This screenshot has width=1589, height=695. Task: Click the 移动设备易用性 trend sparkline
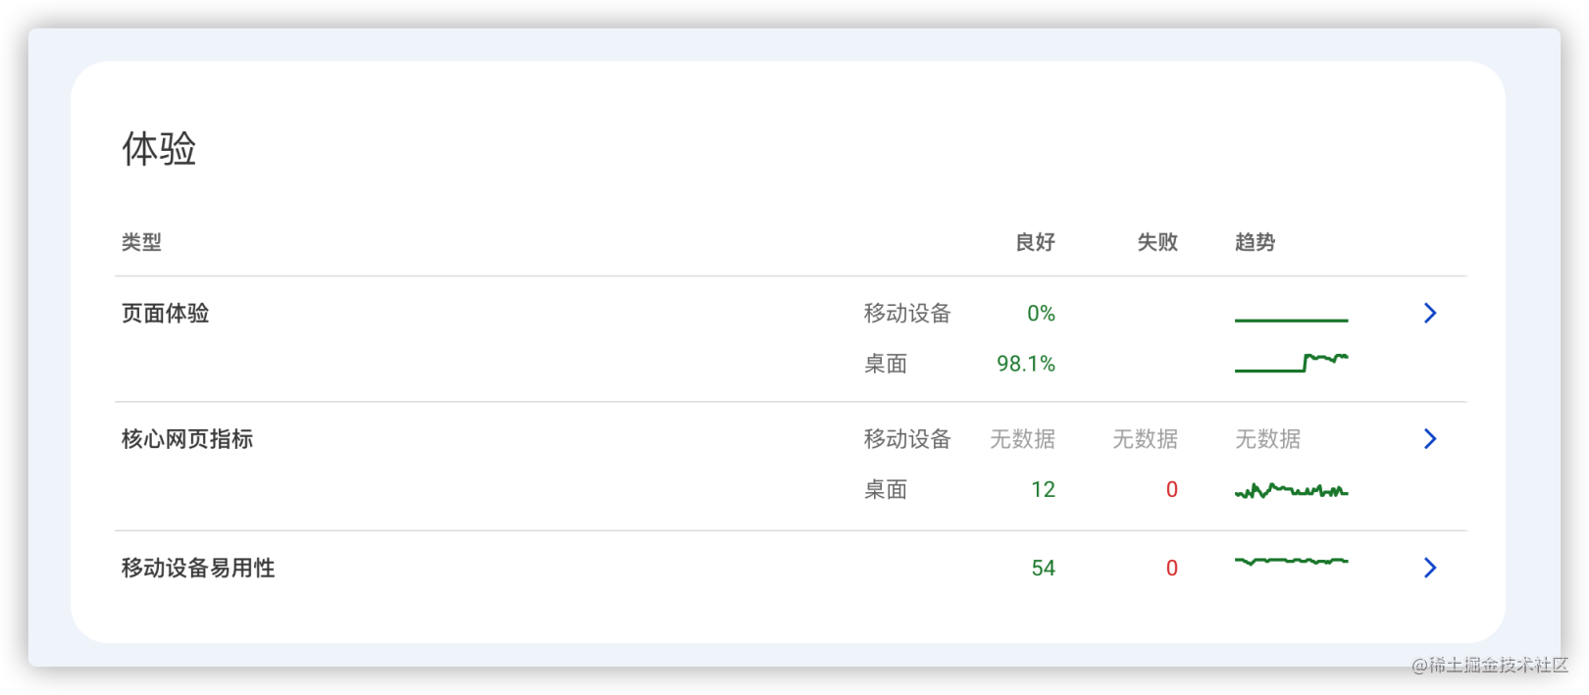(1291, 561)
